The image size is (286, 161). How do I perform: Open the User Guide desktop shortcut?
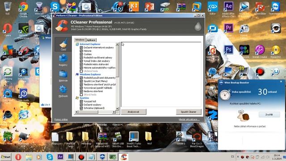(x=23, y=95)
